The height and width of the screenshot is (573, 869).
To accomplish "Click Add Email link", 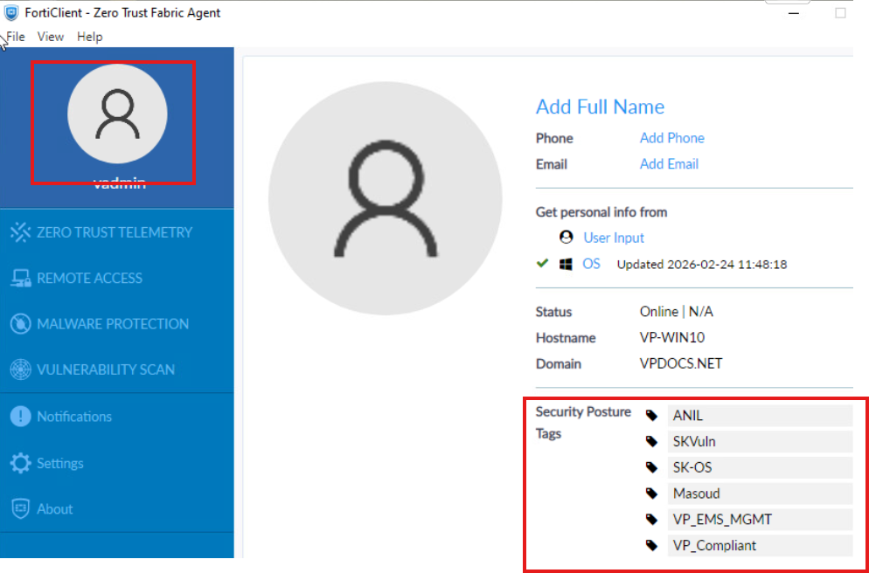I will (x=669, y=164).
